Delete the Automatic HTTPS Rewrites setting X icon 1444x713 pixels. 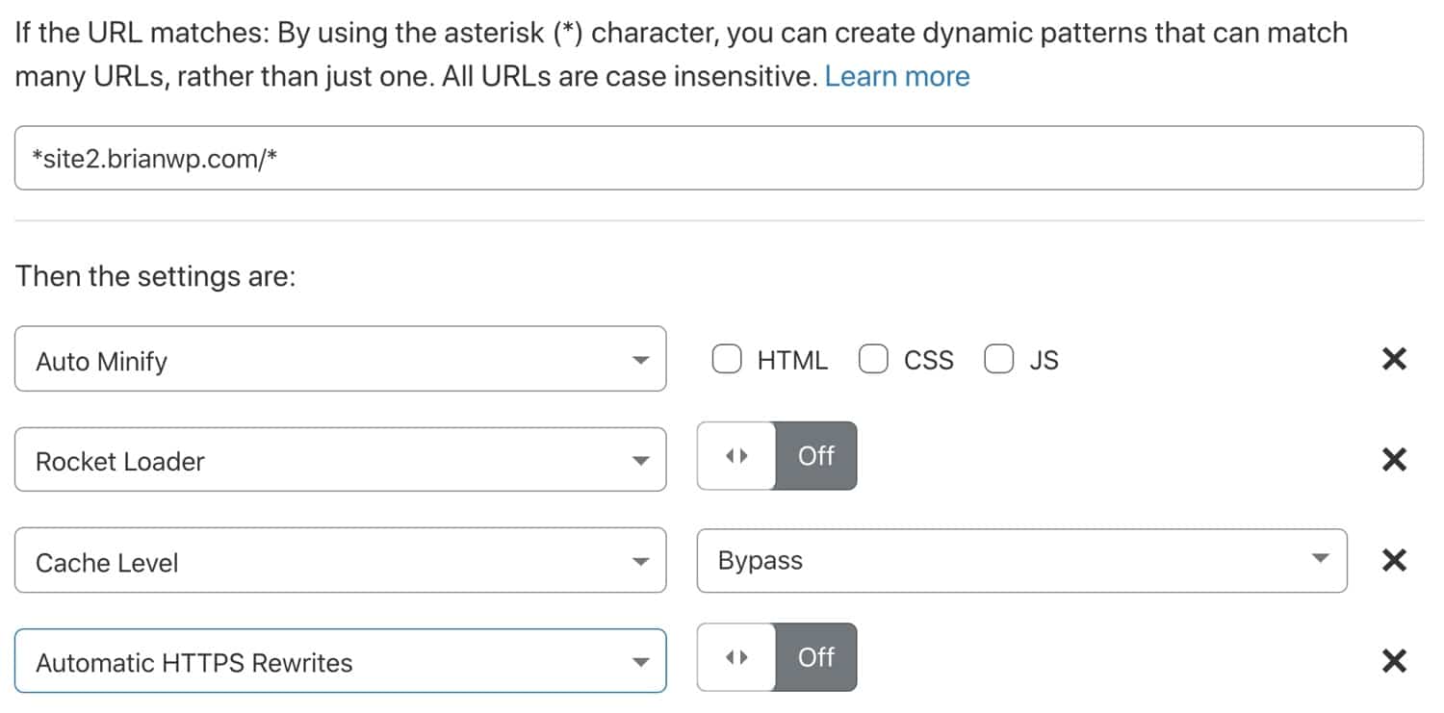click(x=1394, y=661)
